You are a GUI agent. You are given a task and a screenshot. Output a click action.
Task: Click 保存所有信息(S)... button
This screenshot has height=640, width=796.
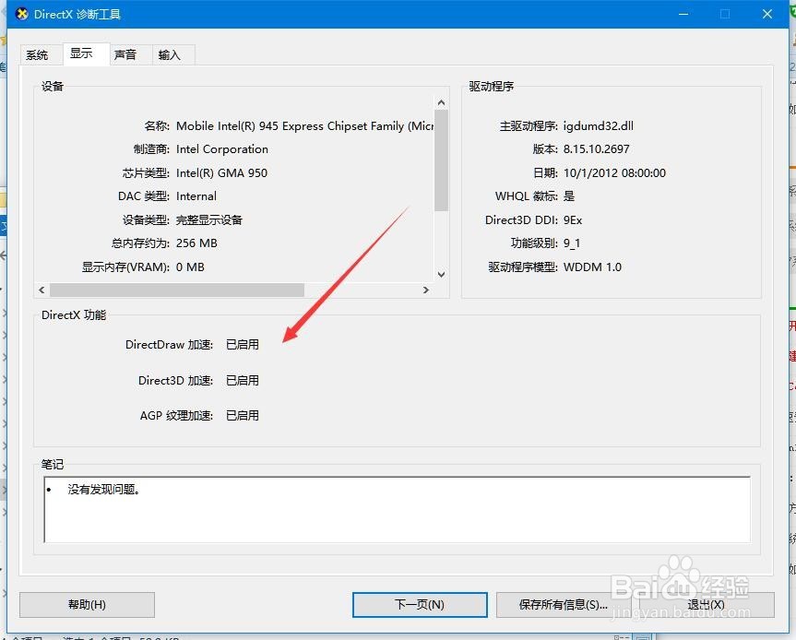[563, 604]
